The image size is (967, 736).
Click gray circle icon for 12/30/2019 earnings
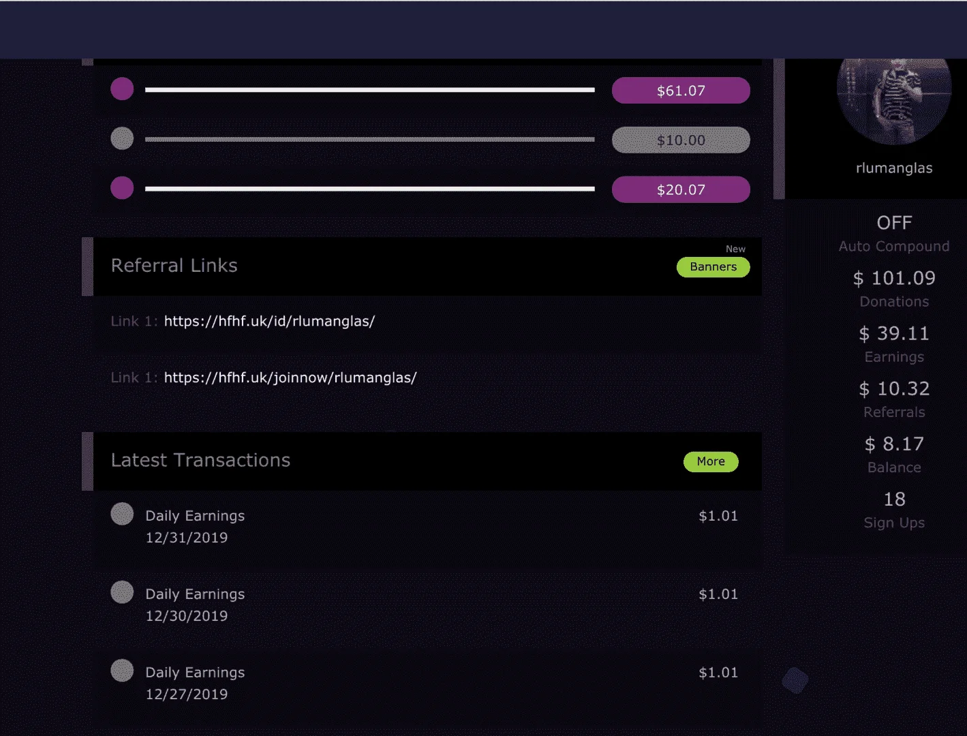pos(122,592)
